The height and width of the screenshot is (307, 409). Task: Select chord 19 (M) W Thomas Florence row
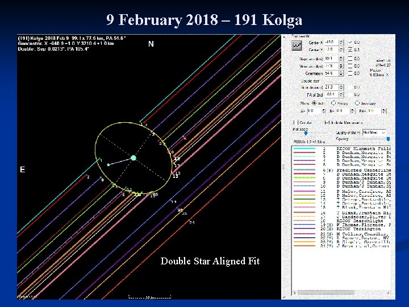[341, 225]
